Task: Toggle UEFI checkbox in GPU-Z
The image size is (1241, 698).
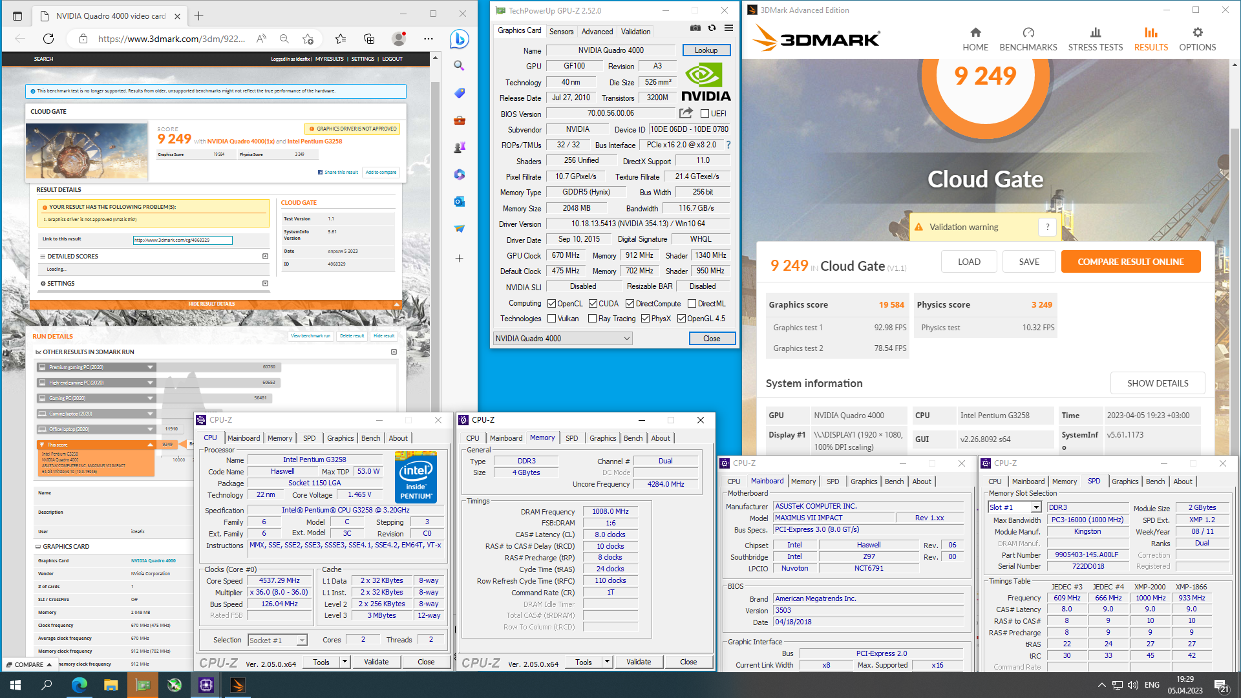Action: click(x=705, y=114)
